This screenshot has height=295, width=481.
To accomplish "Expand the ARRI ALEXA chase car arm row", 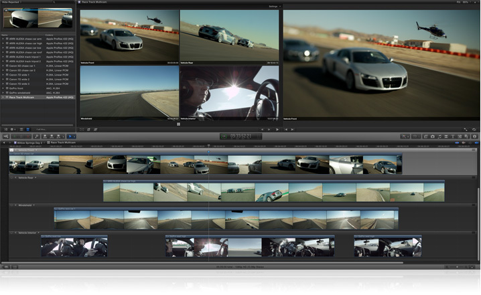I will 3,39.
